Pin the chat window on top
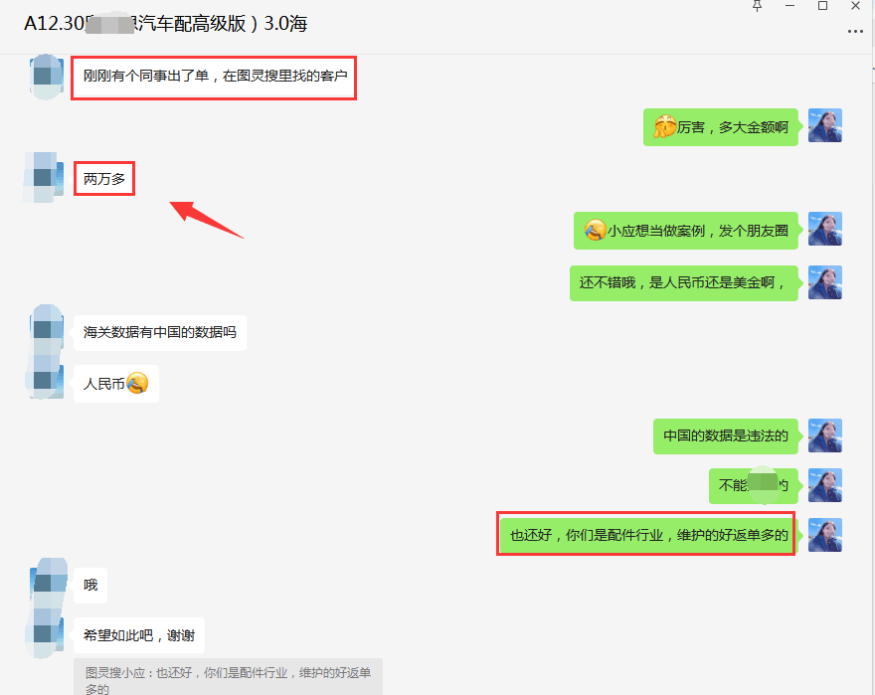The height and width of the screenshot is (695, 875). click(757, 6)
